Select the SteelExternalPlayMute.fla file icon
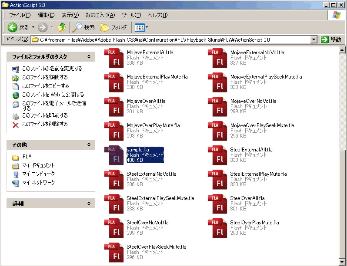 [x=217, y=180]
